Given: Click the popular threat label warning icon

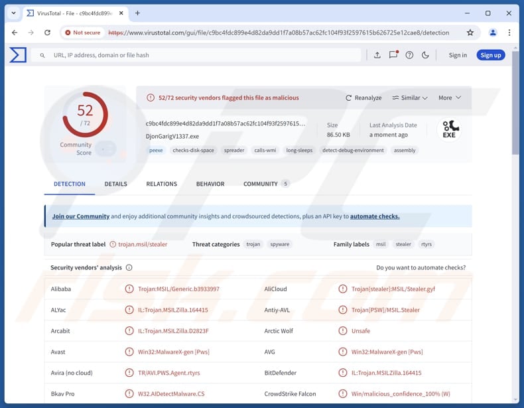Looking at the screenshot, I should (x=113, y=244).
